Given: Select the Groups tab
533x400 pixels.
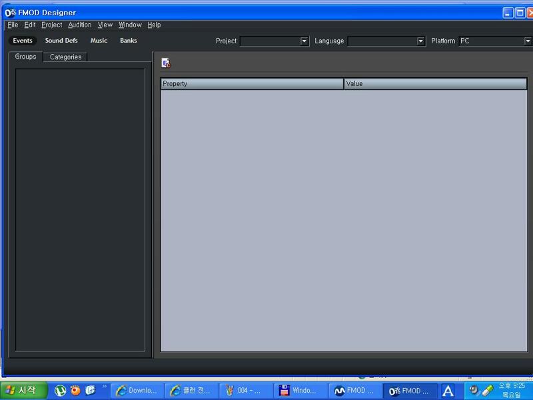Looking at the screenshot, I should (x=25, y=57).
